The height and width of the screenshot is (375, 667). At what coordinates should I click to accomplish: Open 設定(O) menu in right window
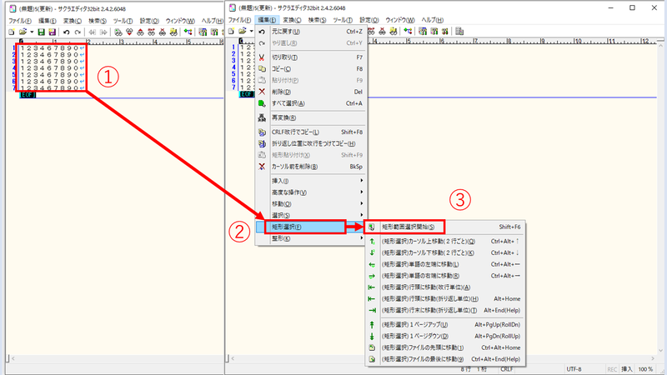coord(369,20)
